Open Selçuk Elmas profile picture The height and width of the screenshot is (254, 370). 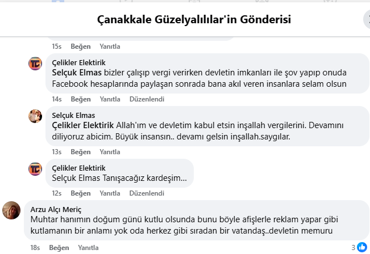(x=35, y=116)
